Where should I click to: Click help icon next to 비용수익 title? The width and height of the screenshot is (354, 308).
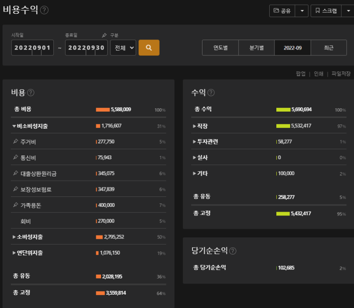44,10
